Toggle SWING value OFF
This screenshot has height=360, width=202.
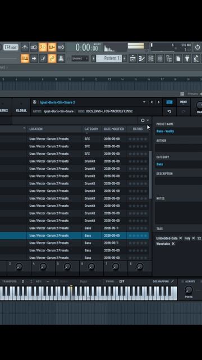pos(122,281)
